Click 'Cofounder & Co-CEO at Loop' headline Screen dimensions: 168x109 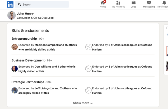(x=35, y=18)
